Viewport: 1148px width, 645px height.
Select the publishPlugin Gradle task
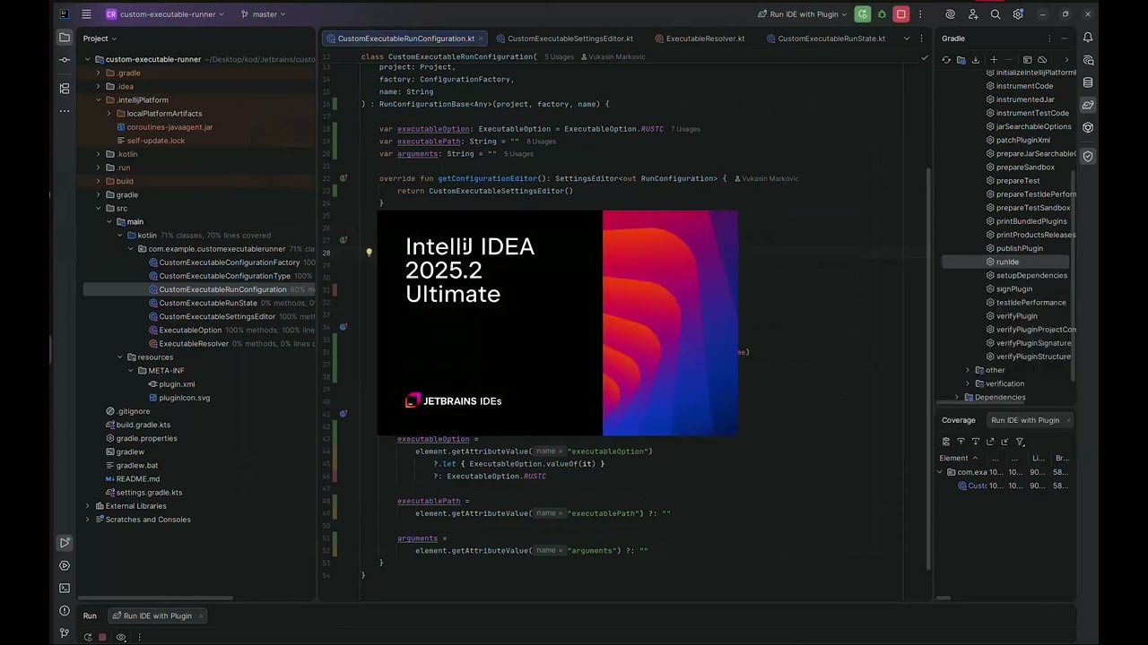click(x=1019, y=248)
